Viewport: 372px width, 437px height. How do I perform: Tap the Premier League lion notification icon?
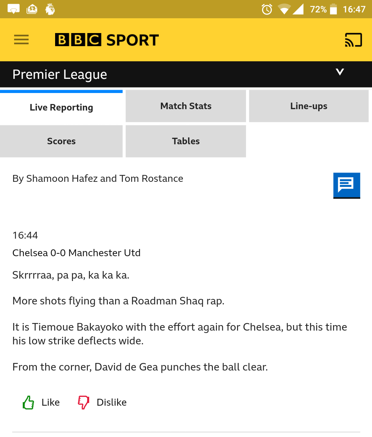[x=50, y=9]
